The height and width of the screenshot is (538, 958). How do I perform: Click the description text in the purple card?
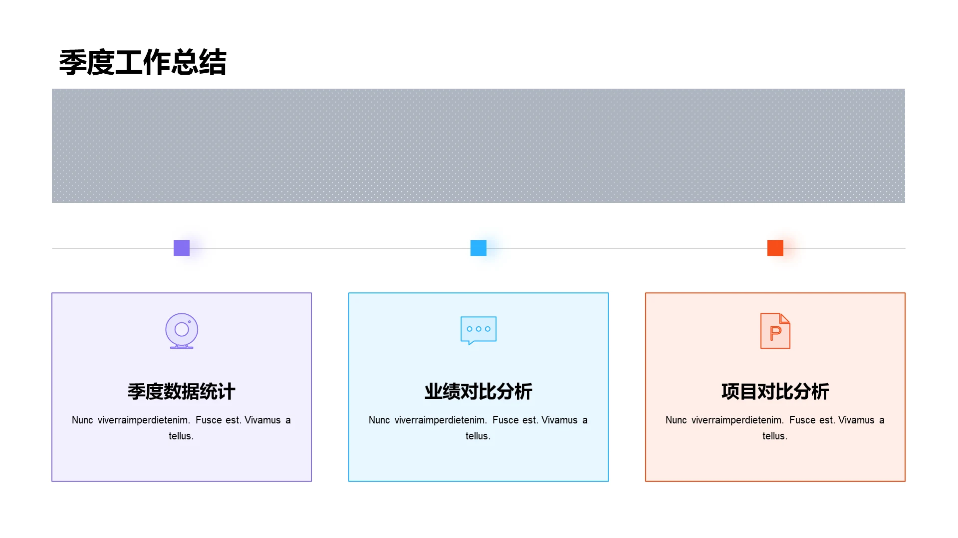tap(182, 427)
